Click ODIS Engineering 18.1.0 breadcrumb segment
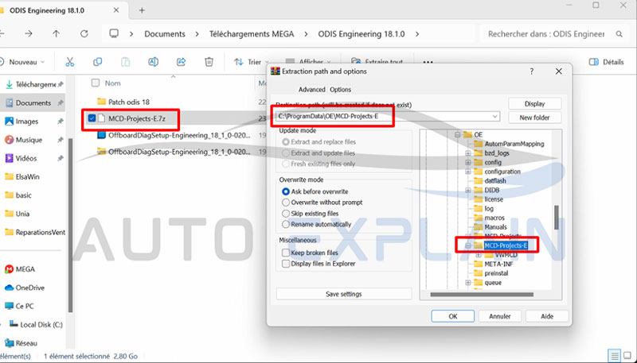Image resolution: width=637 pixels, height=363 pixels. [361, 34]
